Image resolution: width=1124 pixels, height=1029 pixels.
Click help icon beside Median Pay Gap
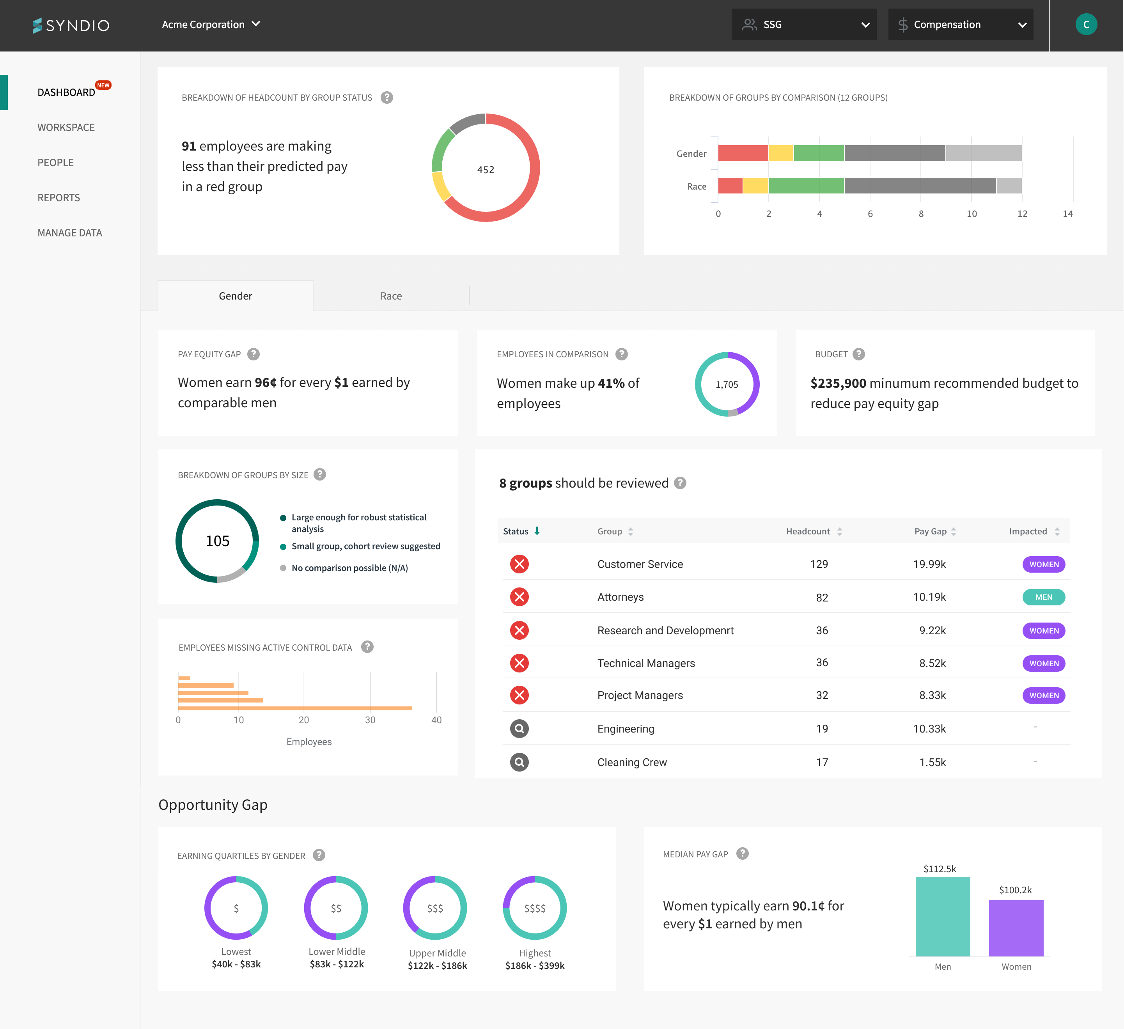pyautogui.click(x=742, y=853)
